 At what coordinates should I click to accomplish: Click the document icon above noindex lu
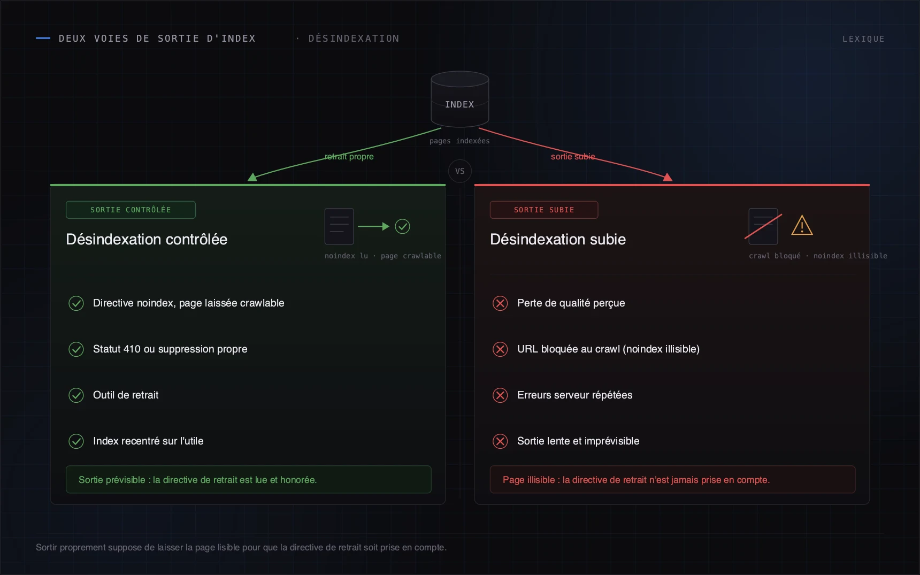339,226
